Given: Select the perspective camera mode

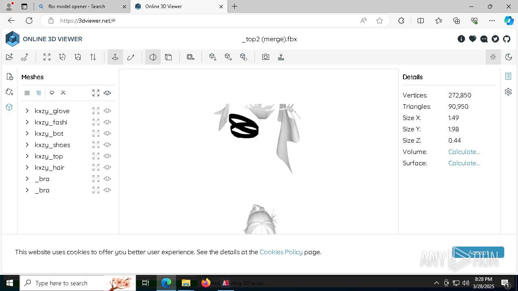Looking at the screenshot, I should [x=153, y=57].
